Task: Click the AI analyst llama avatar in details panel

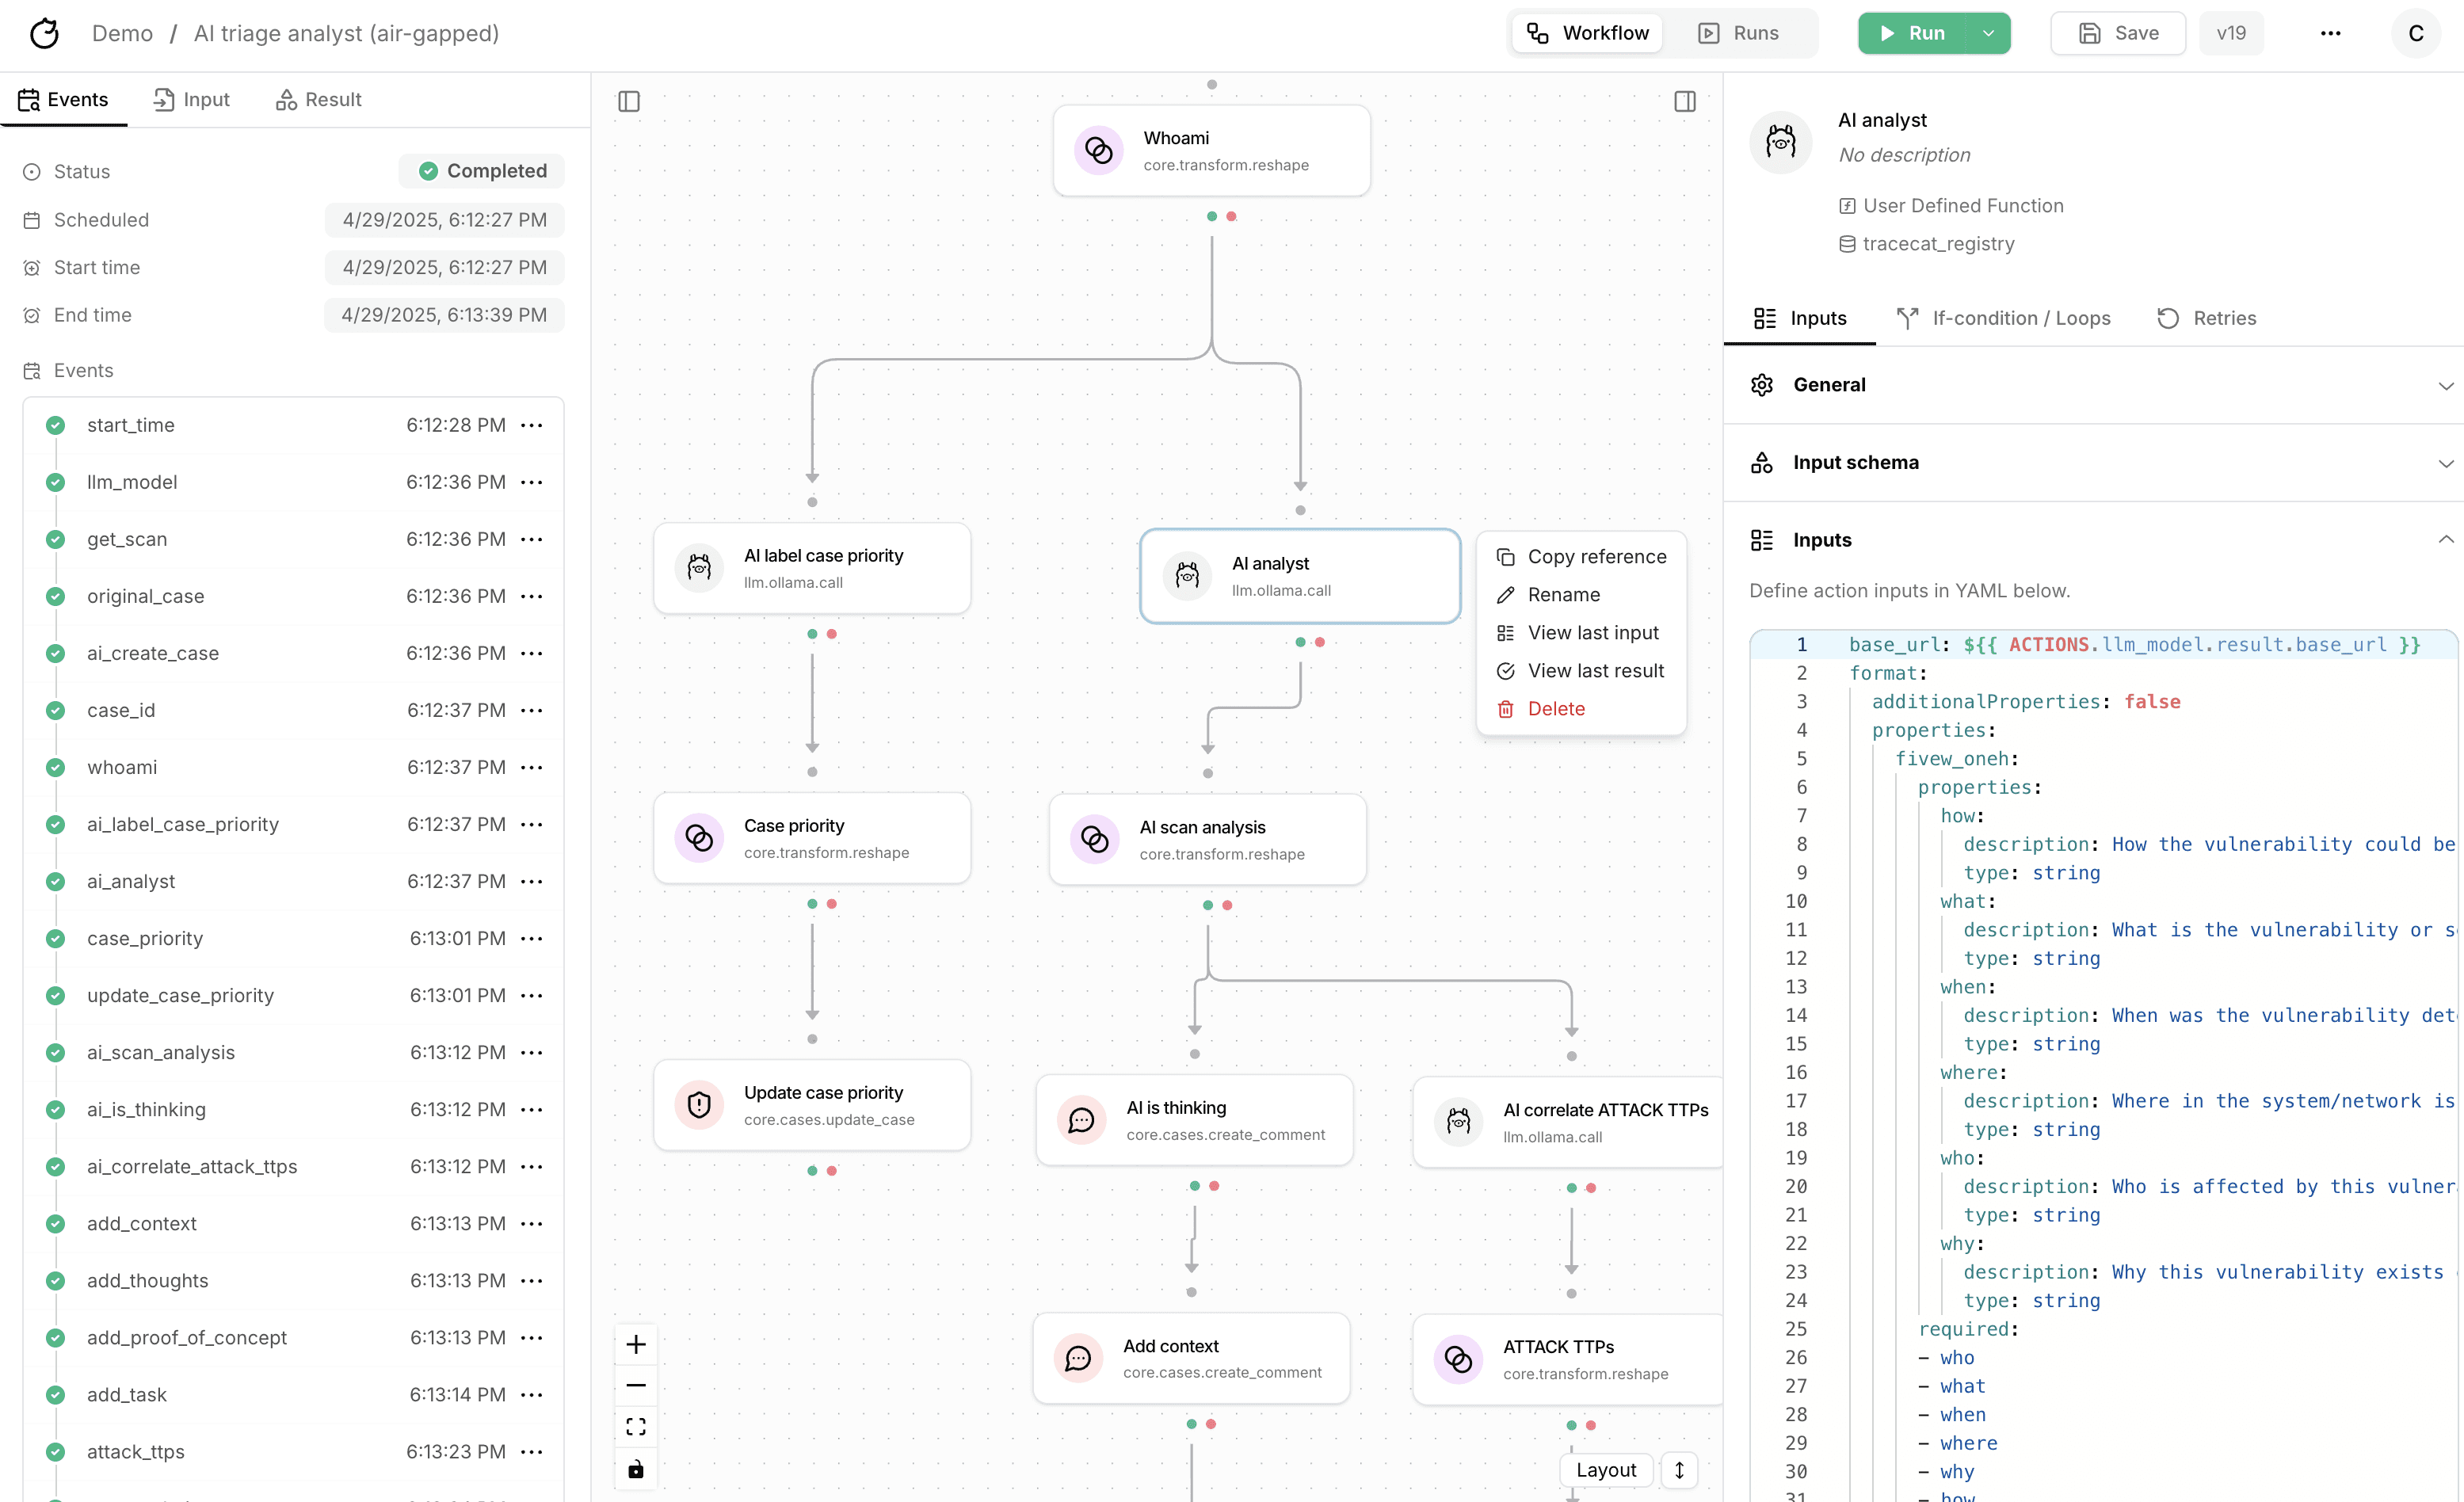Action: tap(1781, 142)
